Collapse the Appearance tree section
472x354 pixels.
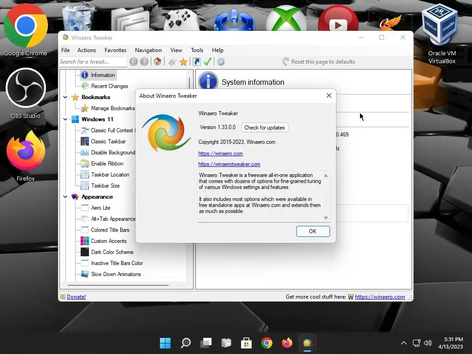point(65,196)
